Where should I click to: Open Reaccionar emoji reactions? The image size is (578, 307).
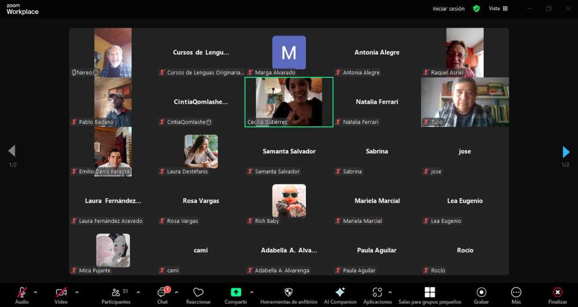tap(198, 293)
